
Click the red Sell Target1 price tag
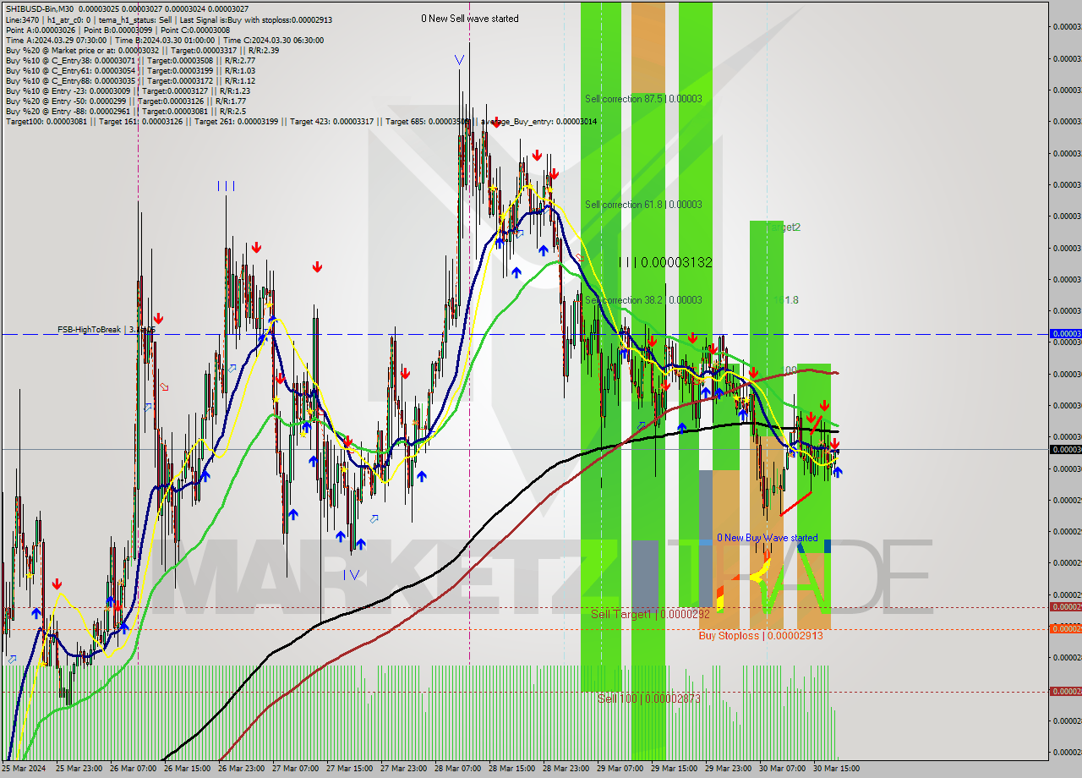pos(1065,606)
